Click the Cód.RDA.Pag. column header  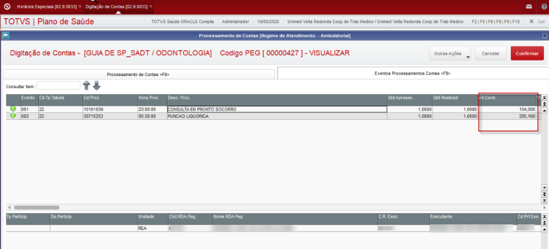click(190, 219)
